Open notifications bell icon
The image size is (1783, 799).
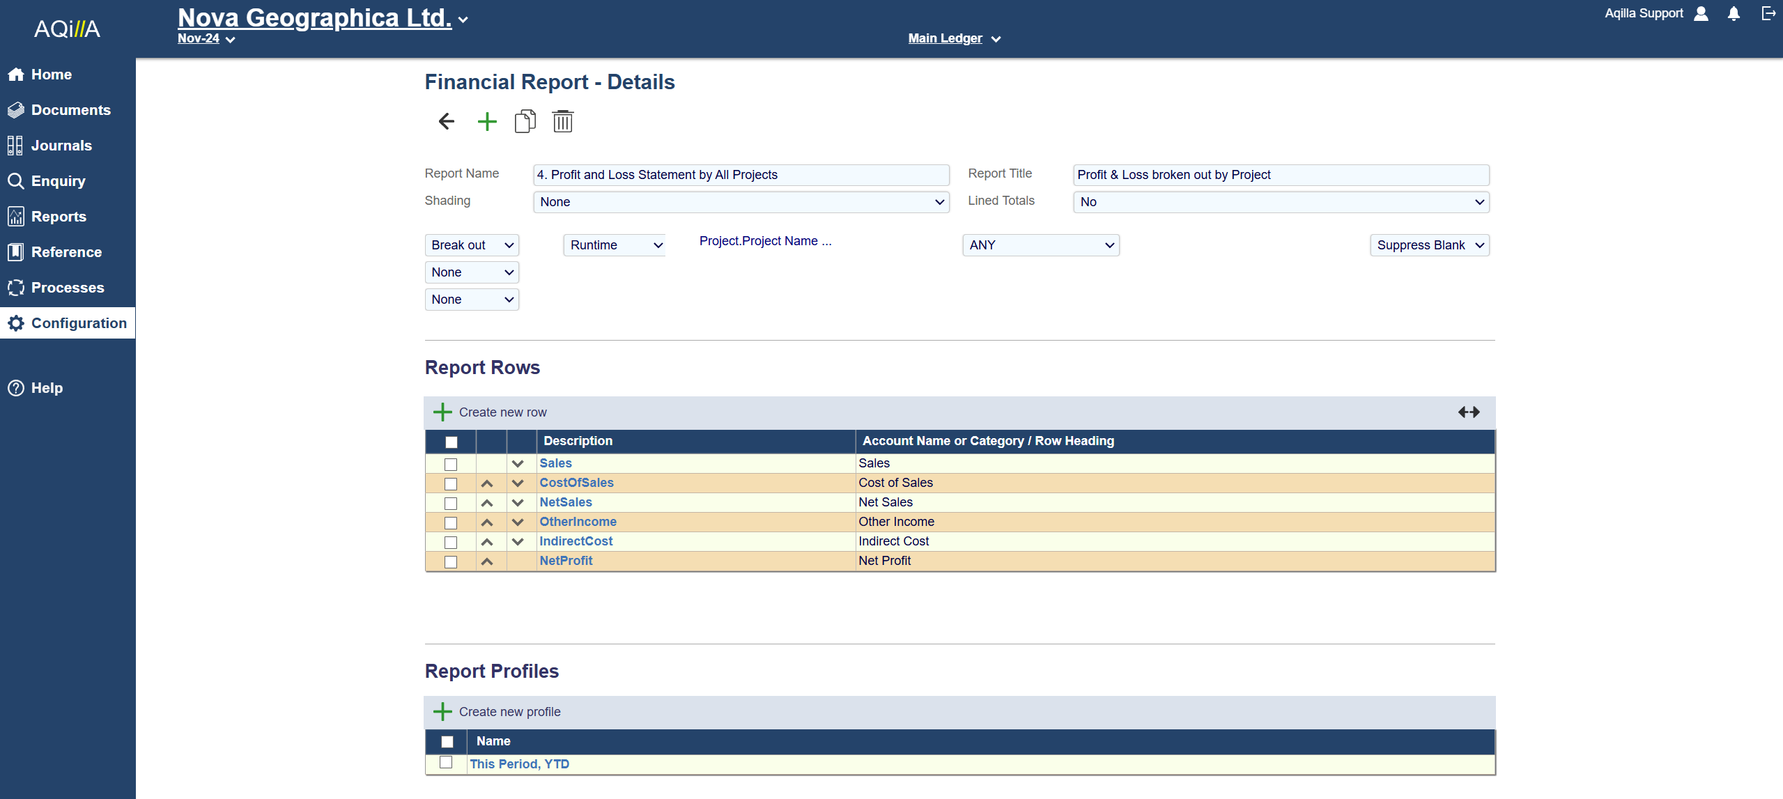(1734, 14)
